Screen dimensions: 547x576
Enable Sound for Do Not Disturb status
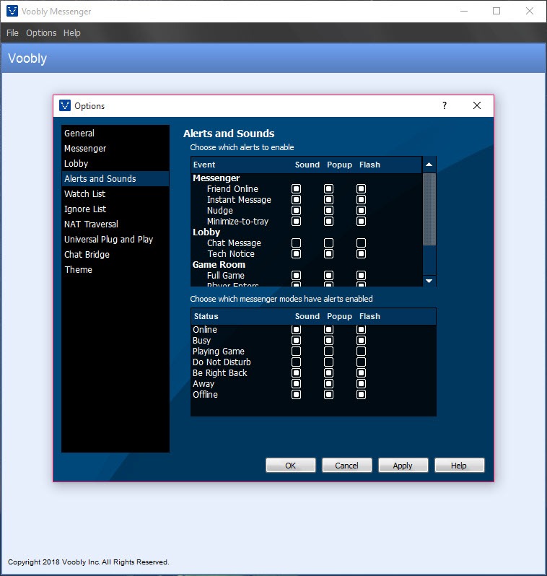point(296,362)
